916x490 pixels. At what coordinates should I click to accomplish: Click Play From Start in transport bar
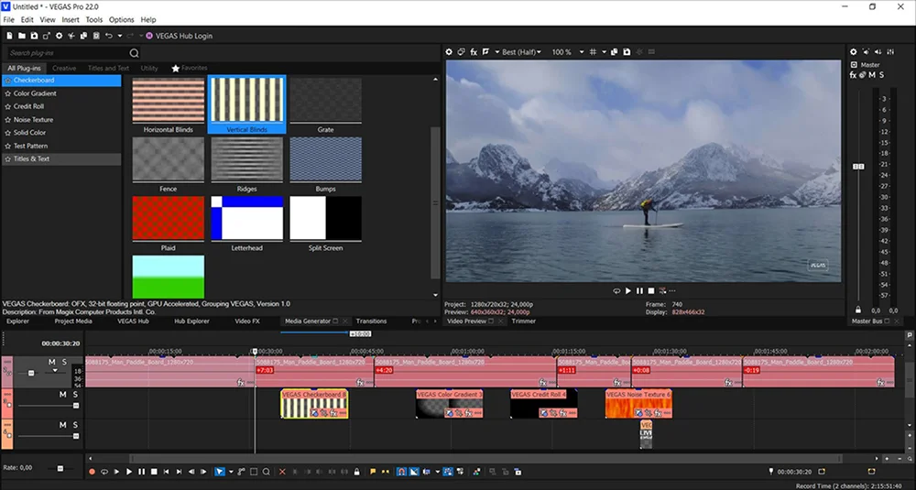116,472
